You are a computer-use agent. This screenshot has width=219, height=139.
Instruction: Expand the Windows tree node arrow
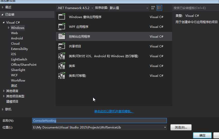(x=9, y=28)
